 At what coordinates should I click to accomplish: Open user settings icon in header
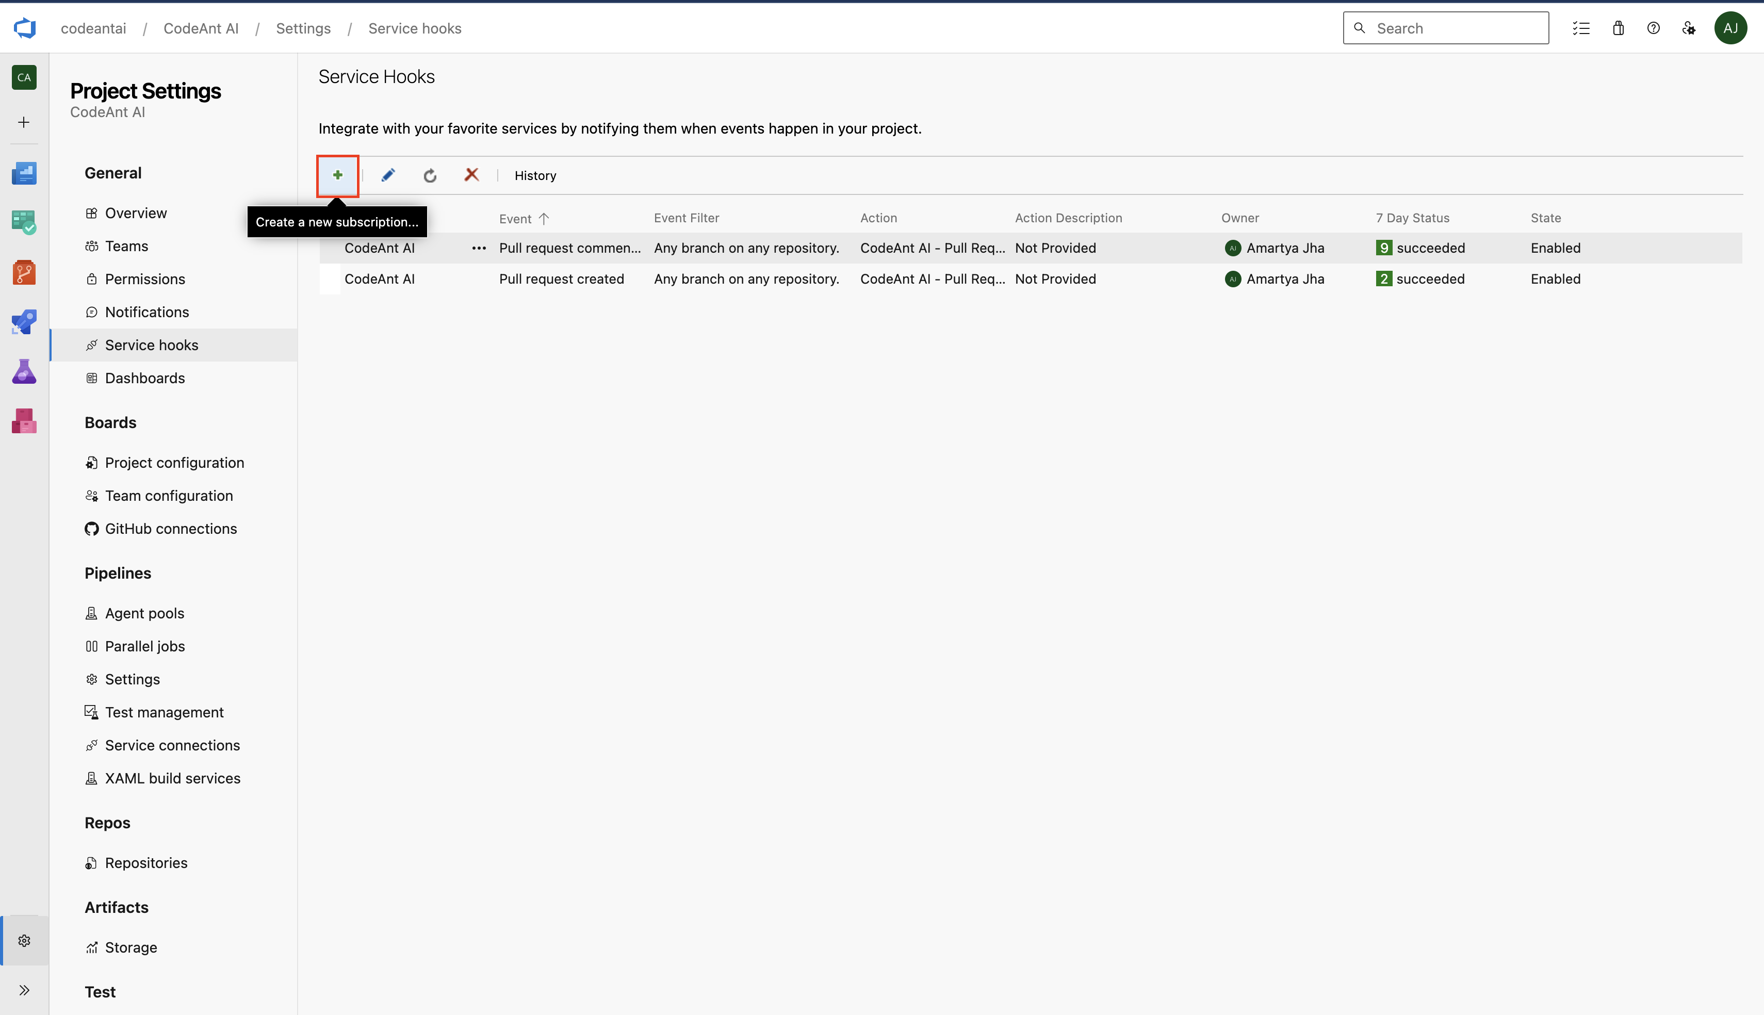(x=1689, y=28)
